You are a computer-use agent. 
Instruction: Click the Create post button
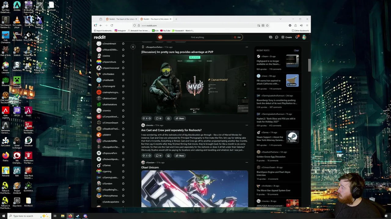coord(287,37)
